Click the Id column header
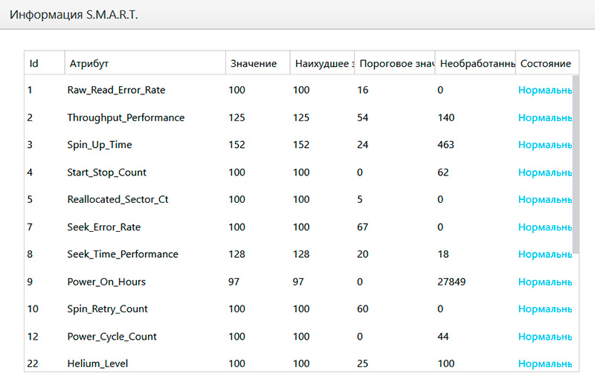595x385 pixels. 34,64
